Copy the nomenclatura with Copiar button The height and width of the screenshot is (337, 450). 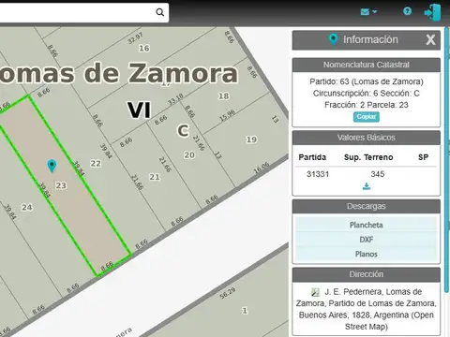(367, 117)
